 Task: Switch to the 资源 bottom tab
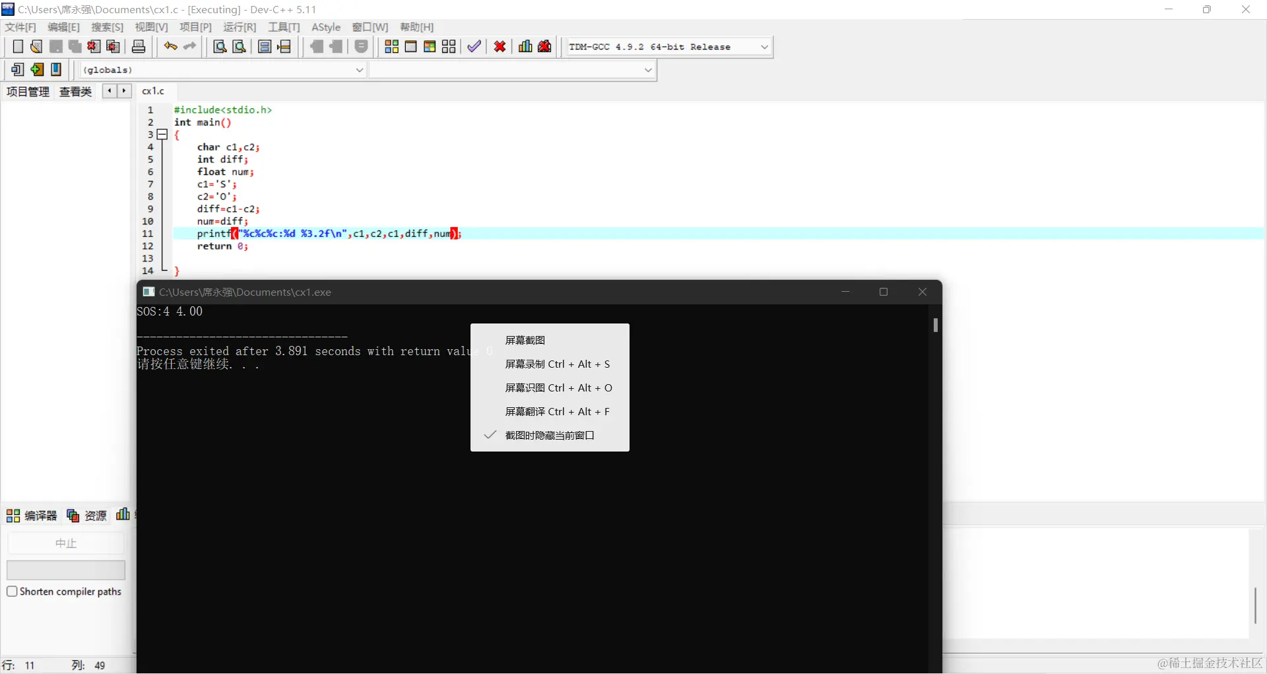pos(86,516)
